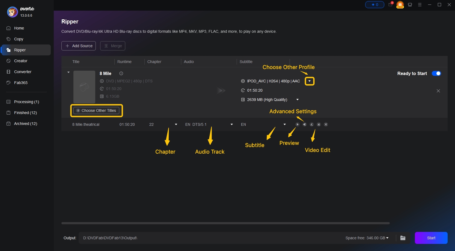Screen dimensions: 455x251
Task: Open the Home section in the sidebar
Action: coord(19,28)
